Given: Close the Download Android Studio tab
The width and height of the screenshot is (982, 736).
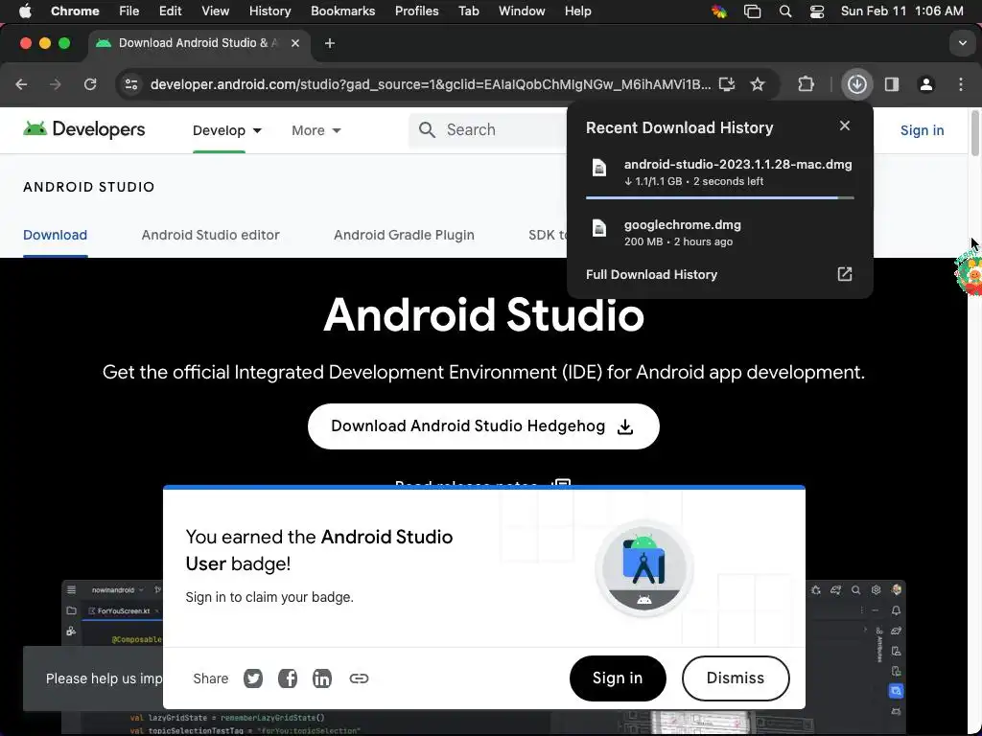Looking at the screenshot, I should pos(295,43).
